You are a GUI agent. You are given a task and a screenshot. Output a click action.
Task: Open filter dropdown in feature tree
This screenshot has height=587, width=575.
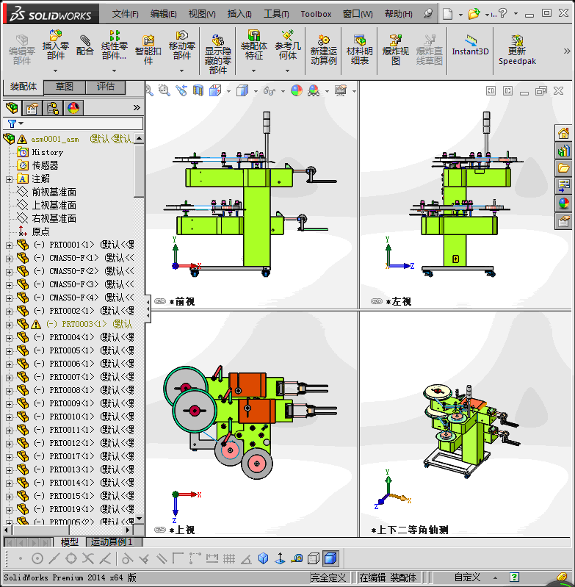click(x=21, y=123)
